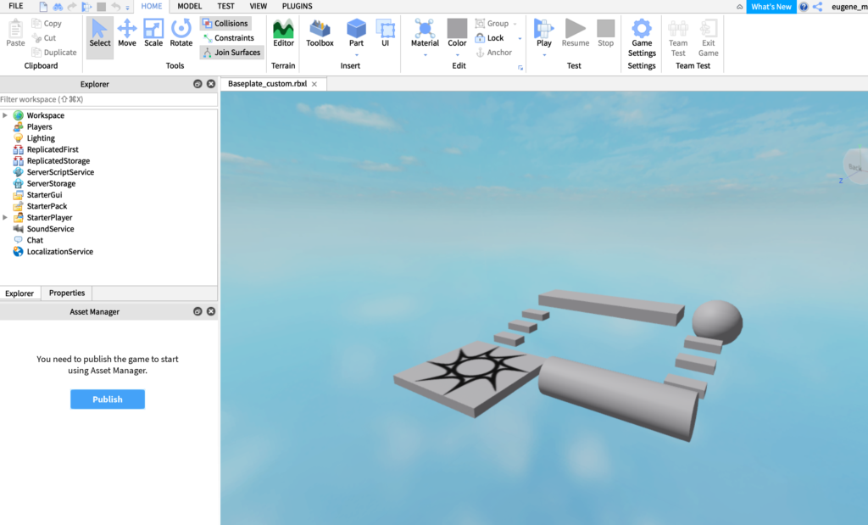Screen dimensions: 868x525
Task: Toggle Join Surfaces option
Action: click(231, 52)
